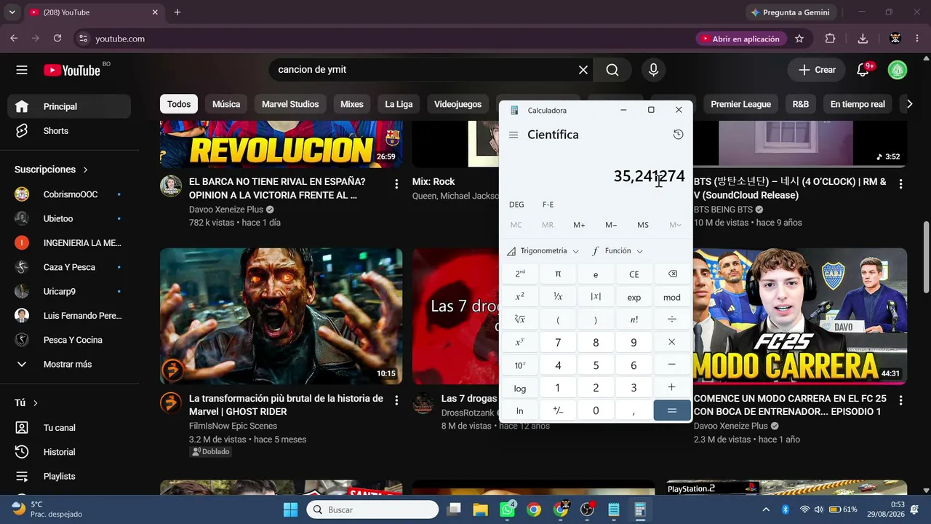The width and height of the screenshot is (931, 524).
Task: Select the Videojuegos chip
Action: [x=458, y=104]
